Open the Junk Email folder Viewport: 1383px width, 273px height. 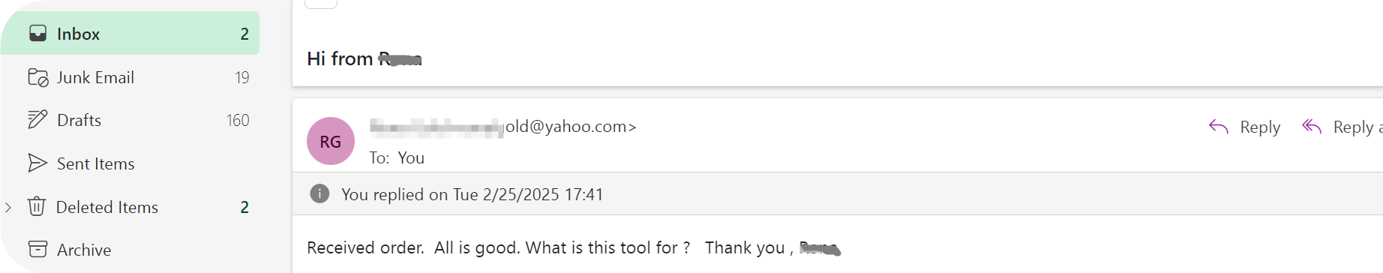pyautogui.click(x=130, y=77)
